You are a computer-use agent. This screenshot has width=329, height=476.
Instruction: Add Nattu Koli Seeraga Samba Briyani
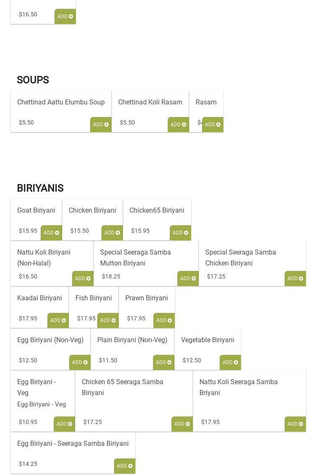click(295, 424)
